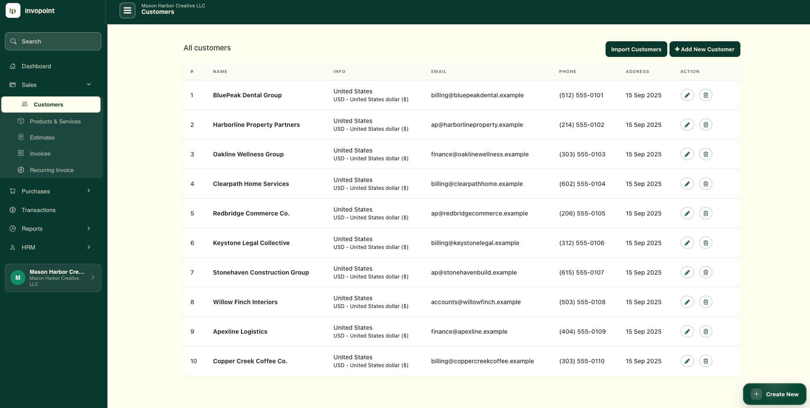The image size is (810, 408).
Task: Select Copper Creek Coffee Co. name
Action: pyautogui.click(x=250, y=361)
